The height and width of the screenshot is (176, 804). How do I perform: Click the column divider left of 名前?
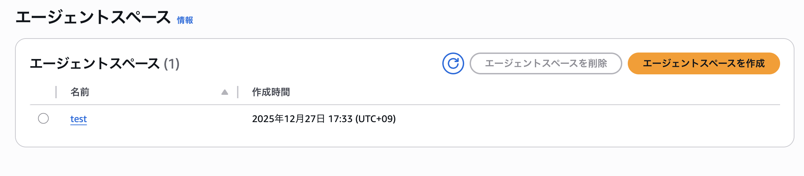pyautogui.click(x=56, y=92)
